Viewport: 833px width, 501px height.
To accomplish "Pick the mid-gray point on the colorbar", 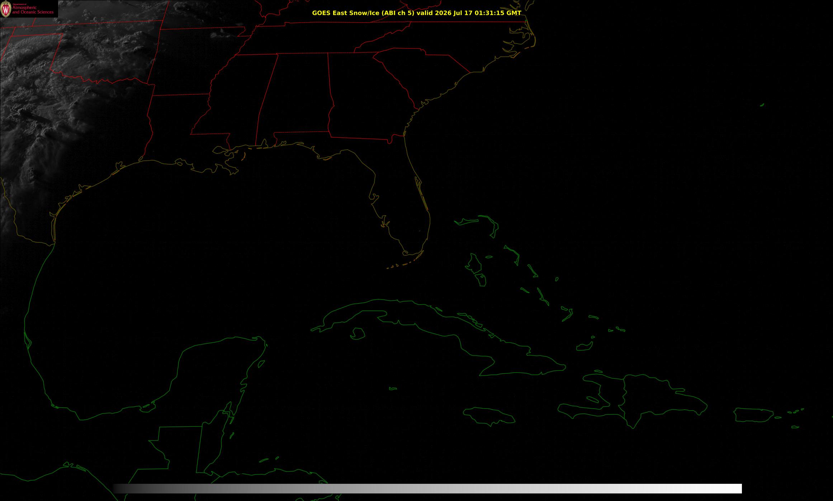I will (427, 488).
